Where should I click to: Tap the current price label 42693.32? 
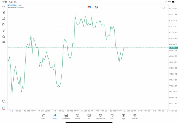(173, 47)
